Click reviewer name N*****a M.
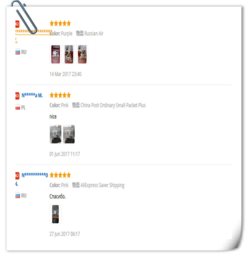The width and height of the screenshot is (248, 257). pos(32,95)
